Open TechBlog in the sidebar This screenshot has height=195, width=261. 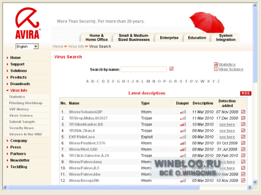click(19, 167)
